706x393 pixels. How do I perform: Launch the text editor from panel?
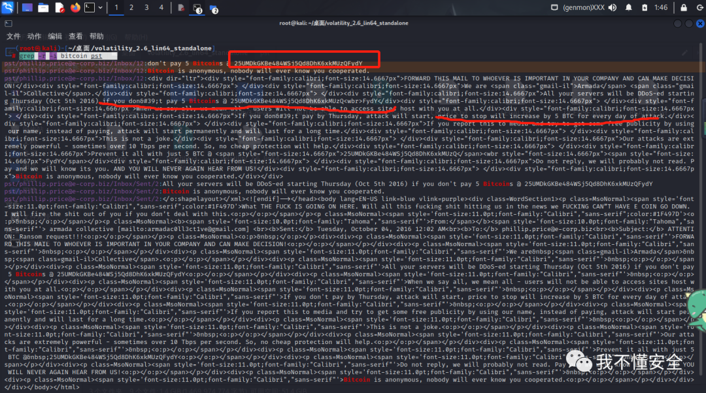[x=59, y=8]
